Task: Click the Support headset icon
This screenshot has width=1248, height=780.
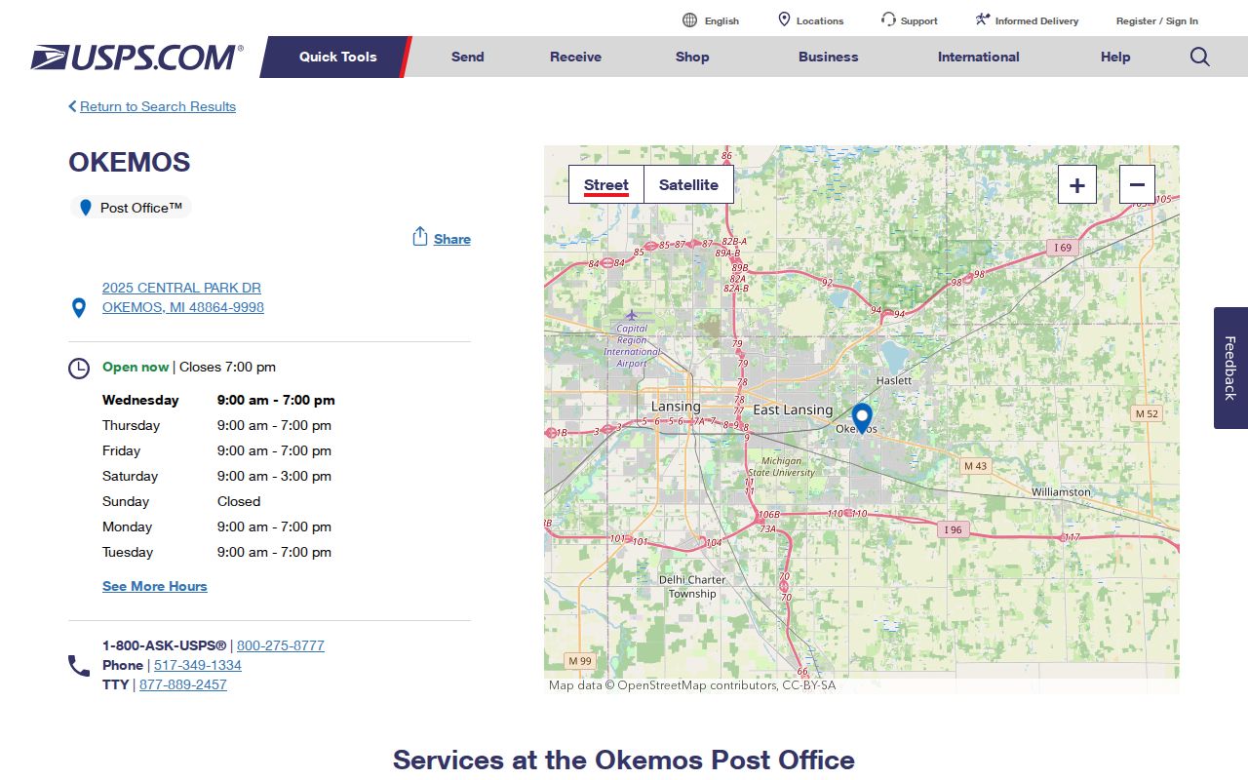Action: [x=888, y=19]
